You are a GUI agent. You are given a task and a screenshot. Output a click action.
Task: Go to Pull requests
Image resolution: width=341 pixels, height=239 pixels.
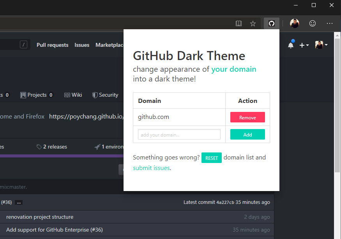tap(52, 45)
